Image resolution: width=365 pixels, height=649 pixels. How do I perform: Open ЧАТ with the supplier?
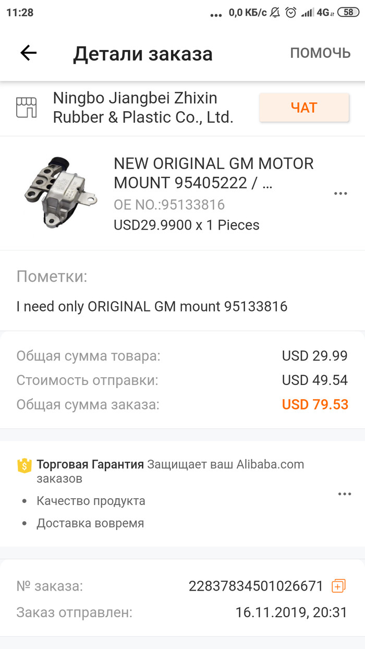[x=304, y=107]
